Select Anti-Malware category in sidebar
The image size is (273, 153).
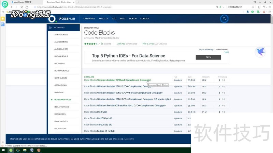(x=61, y=35)
